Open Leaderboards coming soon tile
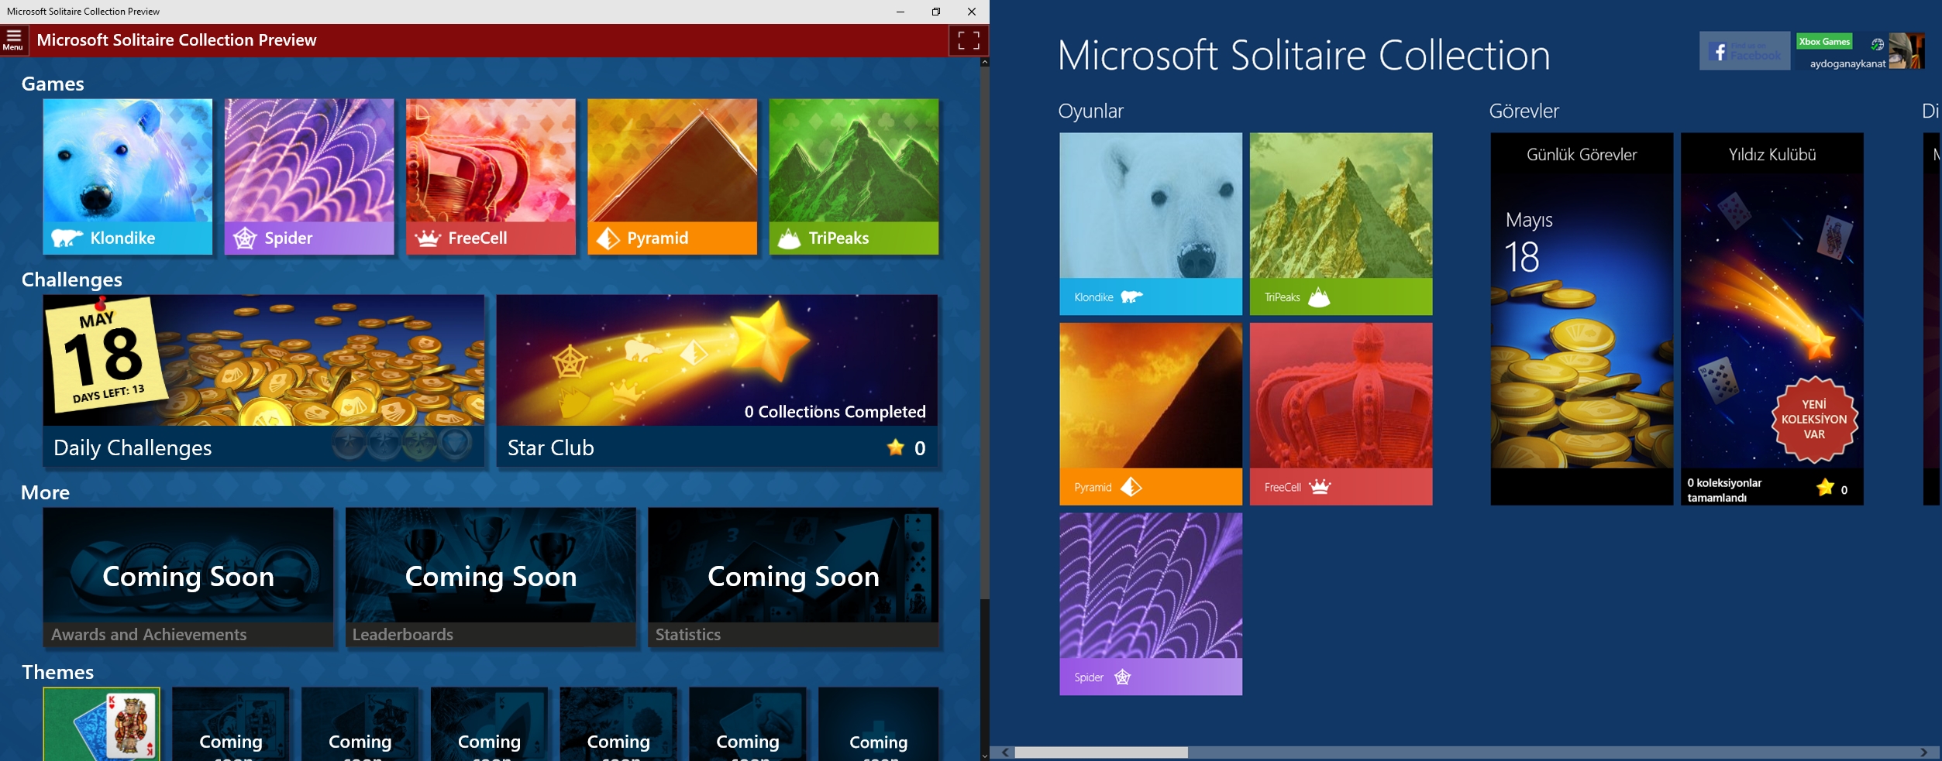The height and width of the screenshot is (761, 1942). [x=491, y=578]
